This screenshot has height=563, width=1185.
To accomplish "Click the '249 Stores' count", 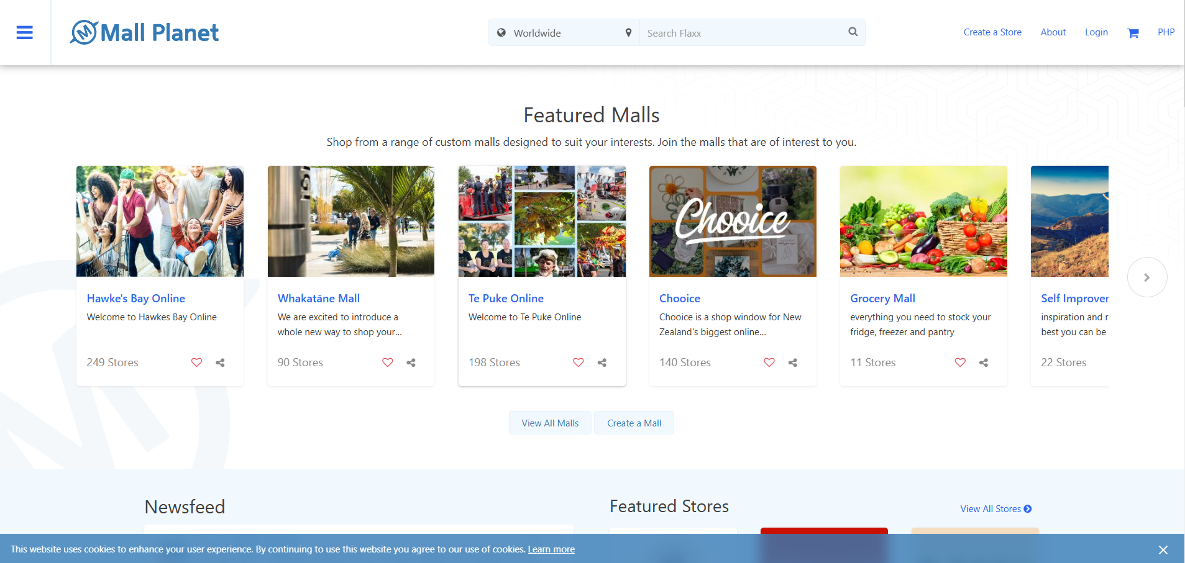I will pyautogui.click(x=112, y=363).
